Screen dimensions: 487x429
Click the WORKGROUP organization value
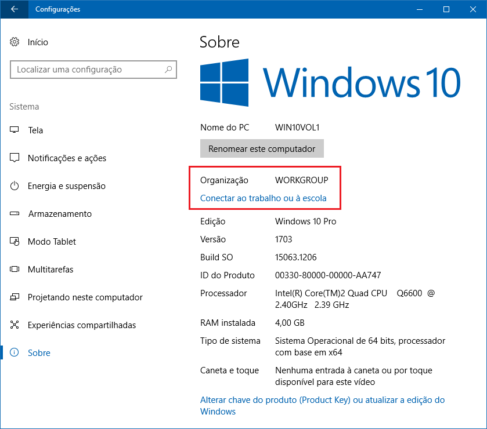tap(301, 180)
